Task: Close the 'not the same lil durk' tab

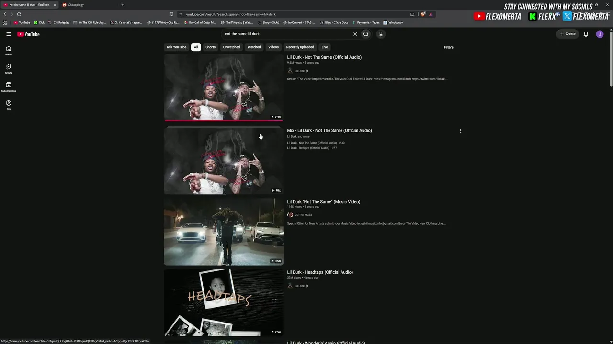Action: coord(55,5)
